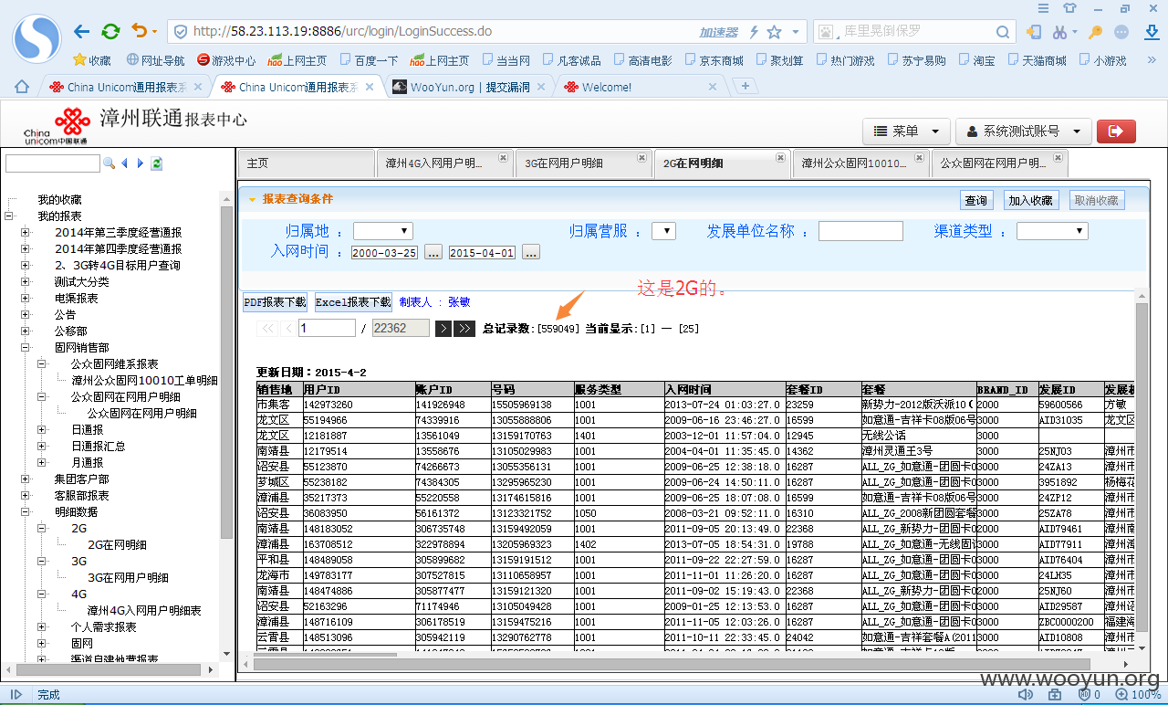Open the start date picker button

pyautogui.click(x=433, y=252)
